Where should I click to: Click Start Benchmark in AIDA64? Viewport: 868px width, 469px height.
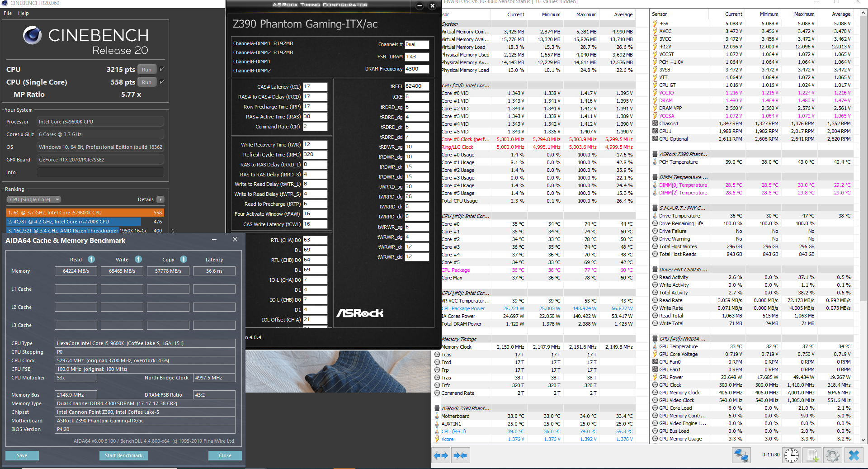click(123, 455)
